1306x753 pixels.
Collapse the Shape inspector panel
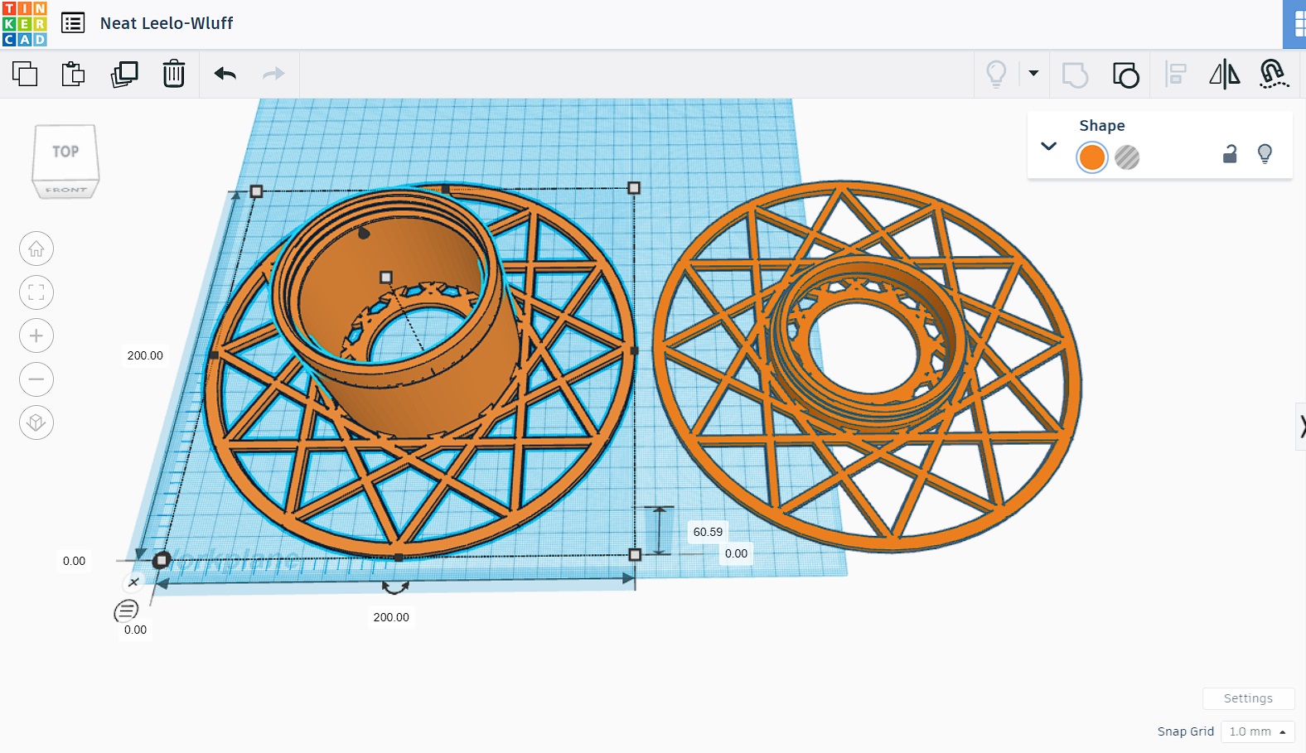tap(1048, 146)
